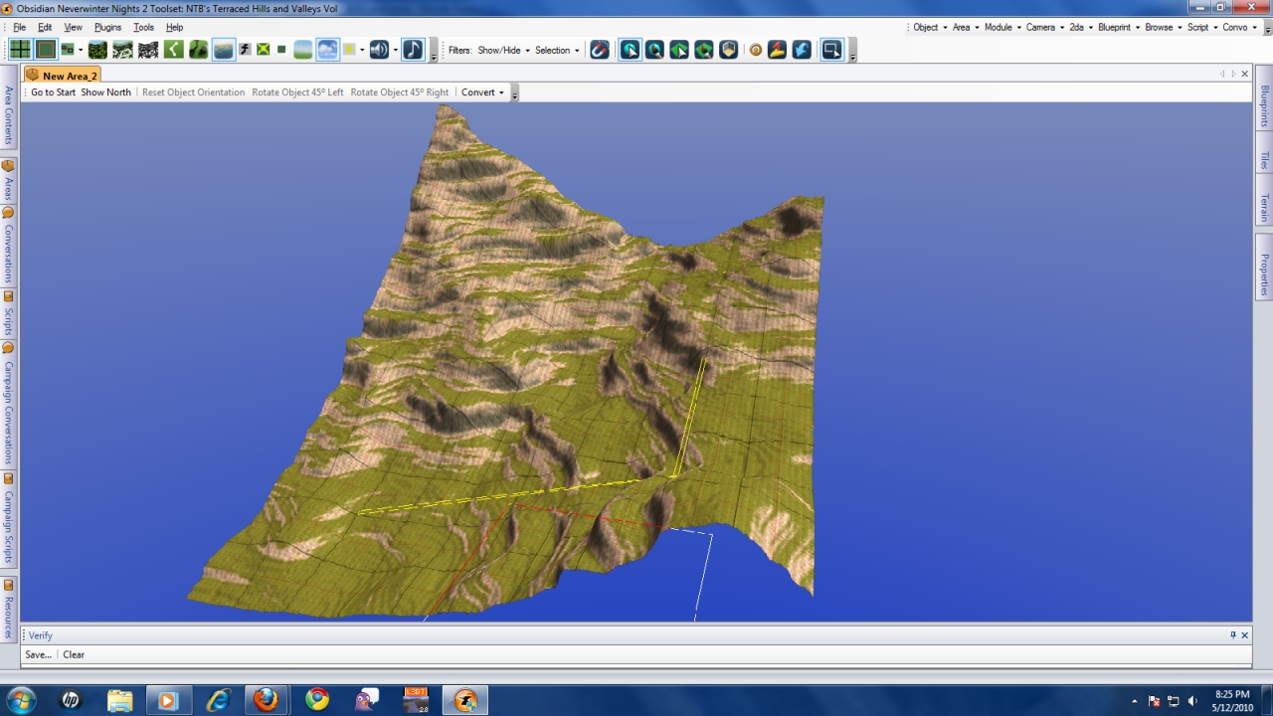
Task: Open the Terrain side panel tab
Action: 1264,208
